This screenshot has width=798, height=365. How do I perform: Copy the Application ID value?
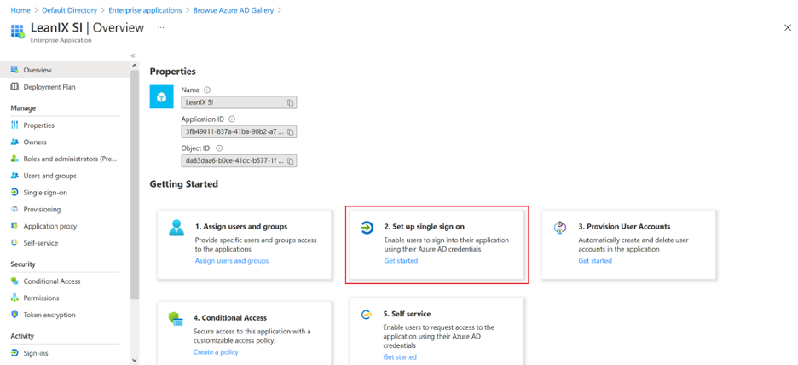[x=290, y=132]
